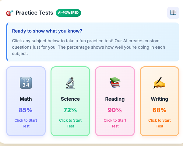Click the Science 72% score
The height and width of the screenshot is (146, 183).
(x=70, y=110)
